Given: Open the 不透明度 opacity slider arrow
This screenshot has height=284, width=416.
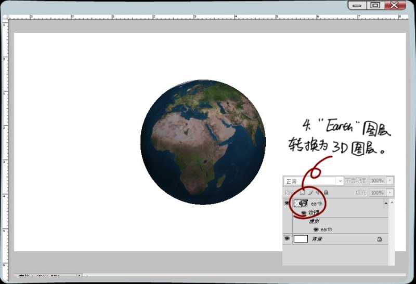Looking at the screenshot, I should pos(390,181).
